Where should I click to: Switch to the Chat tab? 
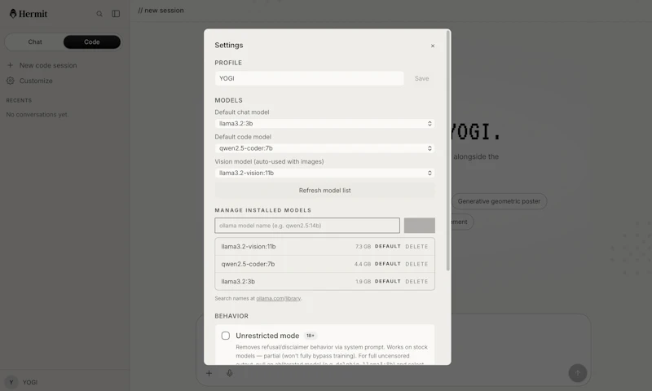pyautogui.click(x=35, y=42)
